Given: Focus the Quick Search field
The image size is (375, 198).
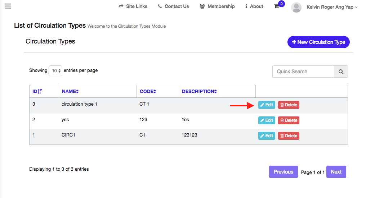Looking at the screenshot, I should pos(303,72).
